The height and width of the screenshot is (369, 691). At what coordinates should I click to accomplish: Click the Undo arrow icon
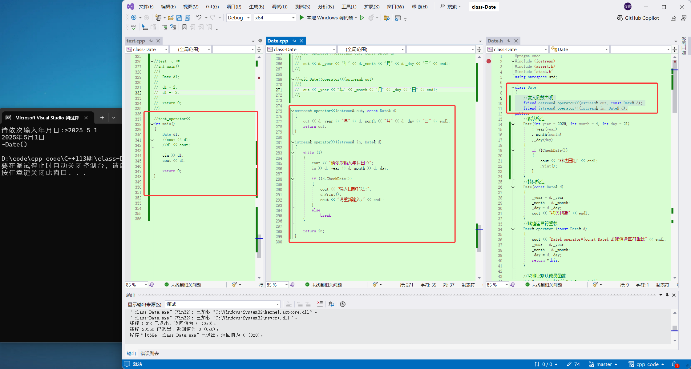click(x=199, y=18)
